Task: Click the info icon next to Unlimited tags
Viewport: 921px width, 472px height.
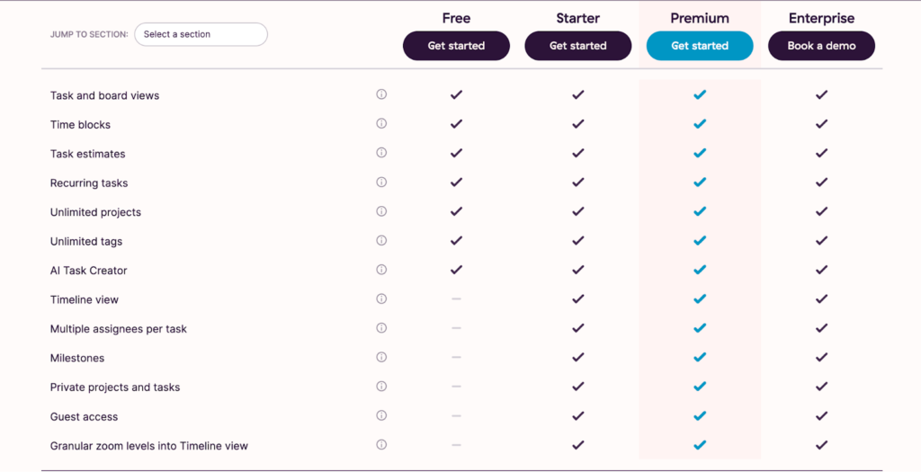Action: (x=381, y=240)
